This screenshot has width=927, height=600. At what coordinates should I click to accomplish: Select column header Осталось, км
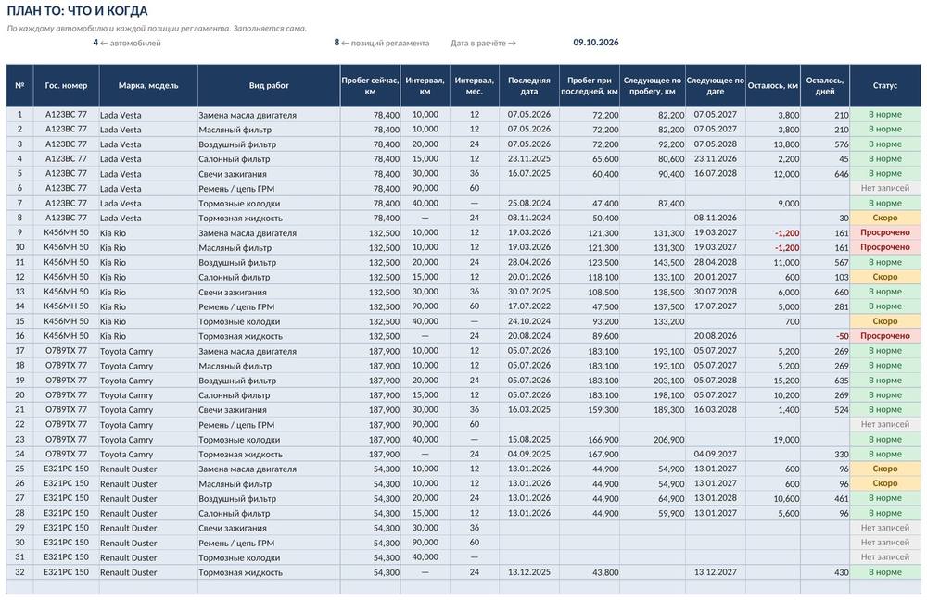click(773, 85)
